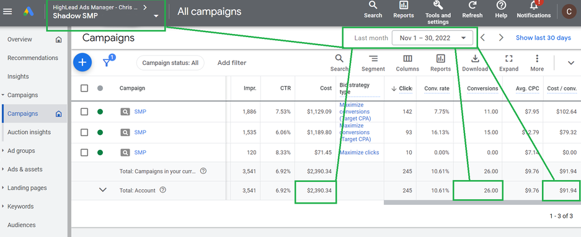
Task: Click the horizontal table scrollbar
Action: click(482, 202)
